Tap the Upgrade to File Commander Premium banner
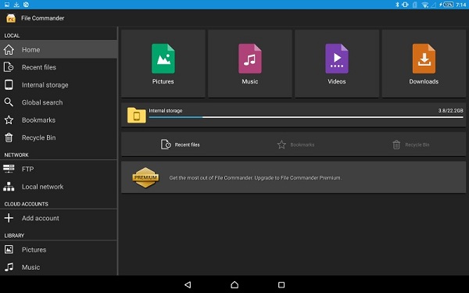The image size is (469, 293). click(x=293, y=177)
